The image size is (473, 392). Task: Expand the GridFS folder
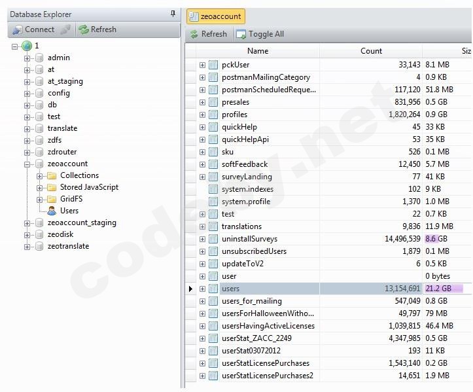point(39,200)
